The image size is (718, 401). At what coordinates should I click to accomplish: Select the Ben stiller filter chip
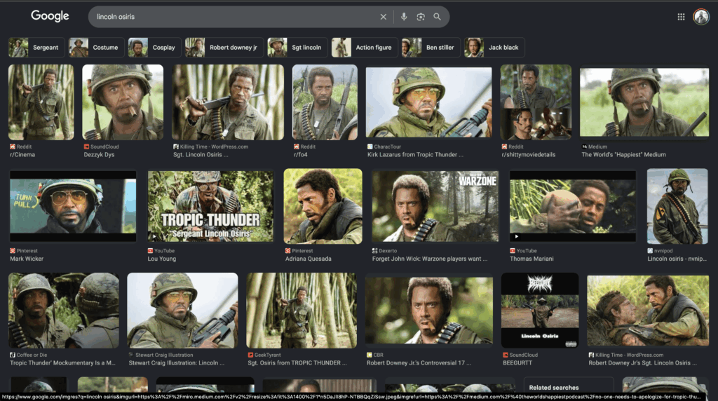point(431,47)
